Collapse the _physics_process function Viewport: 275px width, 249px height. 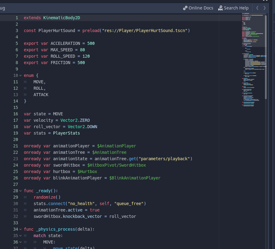tap(20, 229)
